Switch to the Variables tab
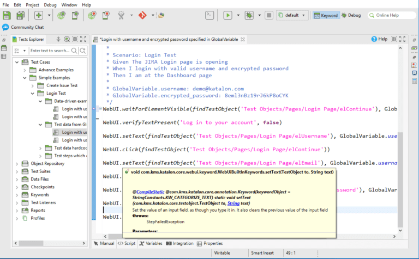Screen dimensions: 419x259 point(151,244)
